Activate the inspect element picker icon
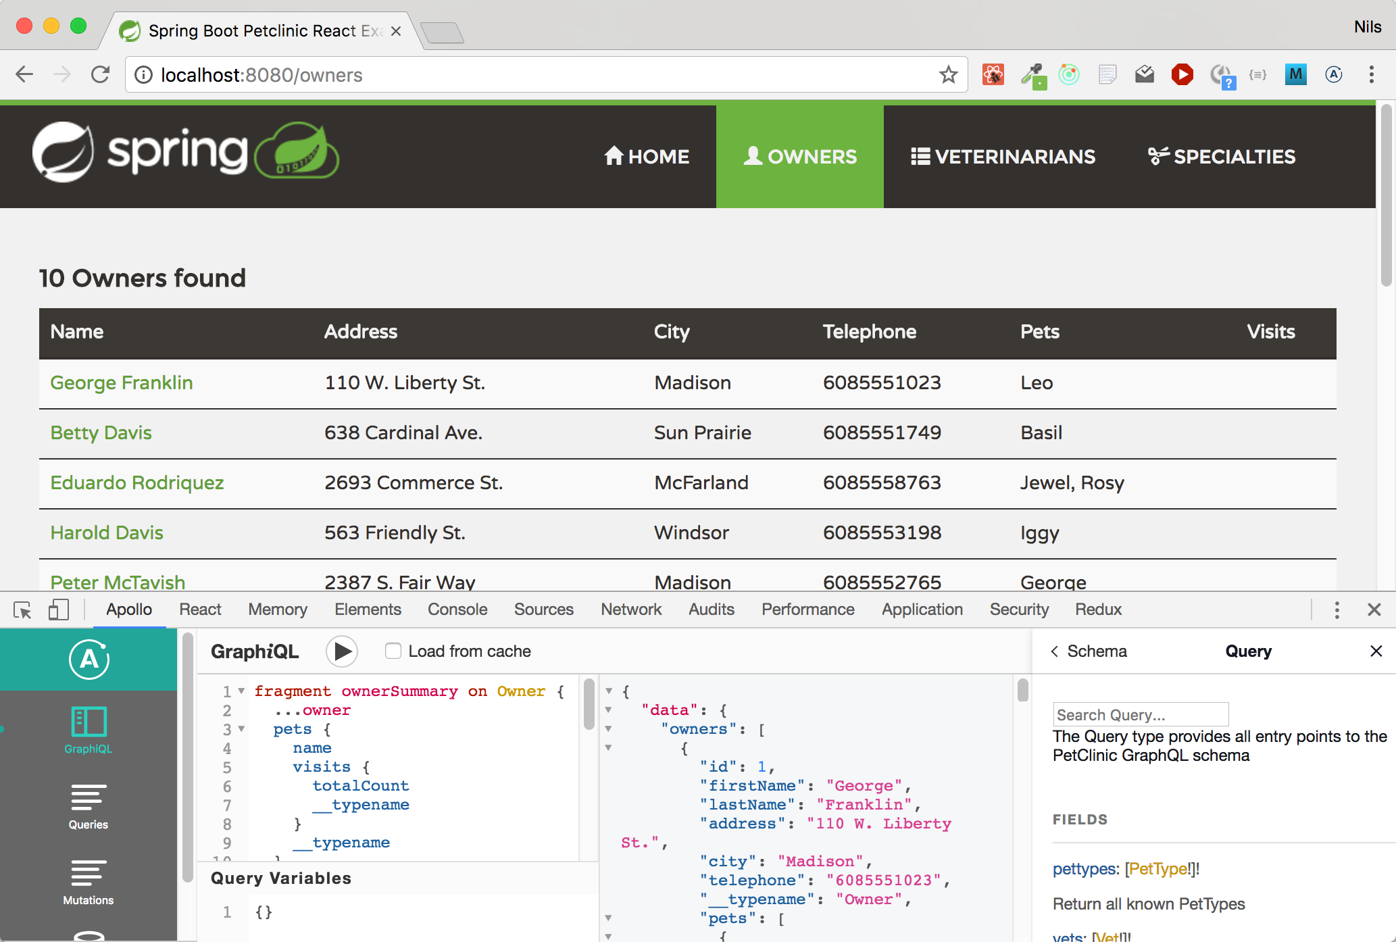Image resolution: width=1396 pixels, height=942 pixels. click(22, 610)
